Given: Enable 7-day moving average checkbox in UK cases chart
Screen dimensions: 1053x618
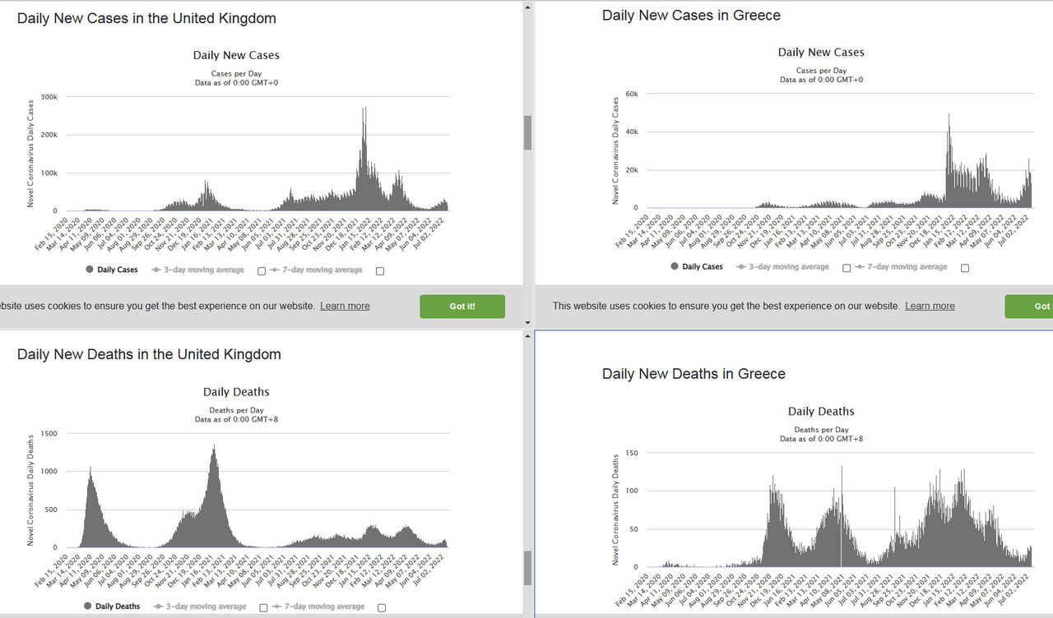Looking at the screenshot, I should (x=380, y=270).
